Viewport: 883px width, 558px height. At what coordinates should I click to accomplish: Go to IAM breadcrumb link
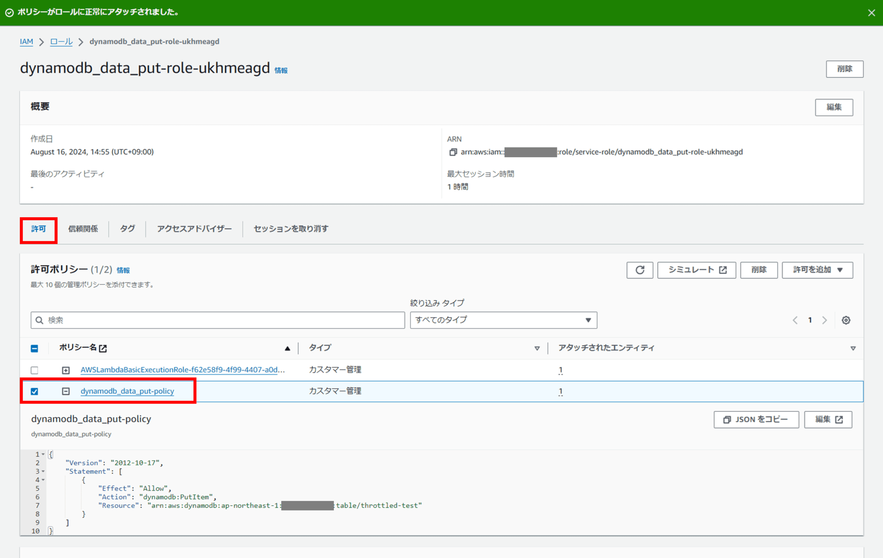26,41
